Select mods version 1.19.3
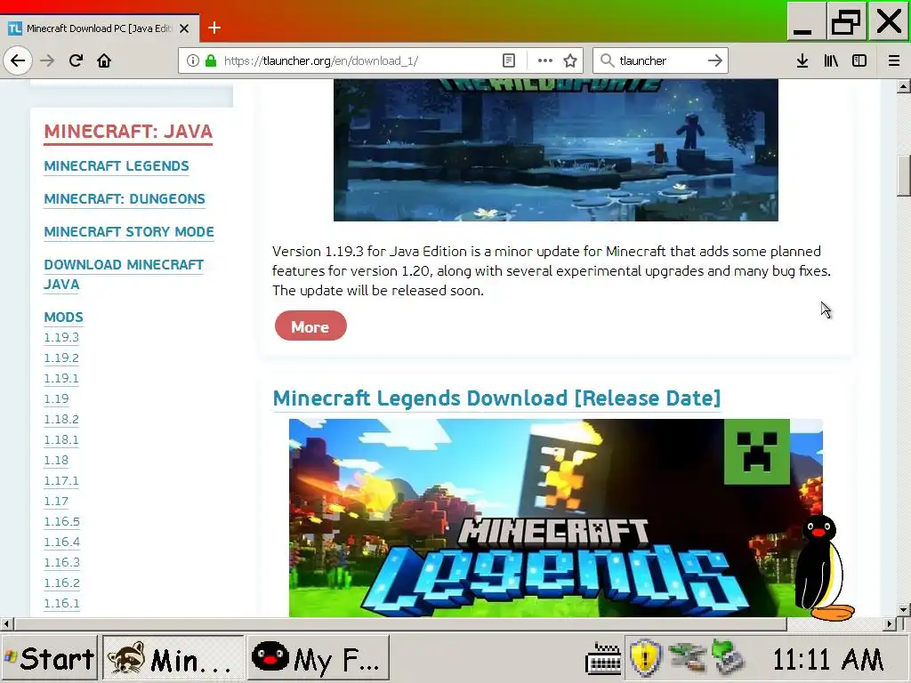 click(61, 337)
